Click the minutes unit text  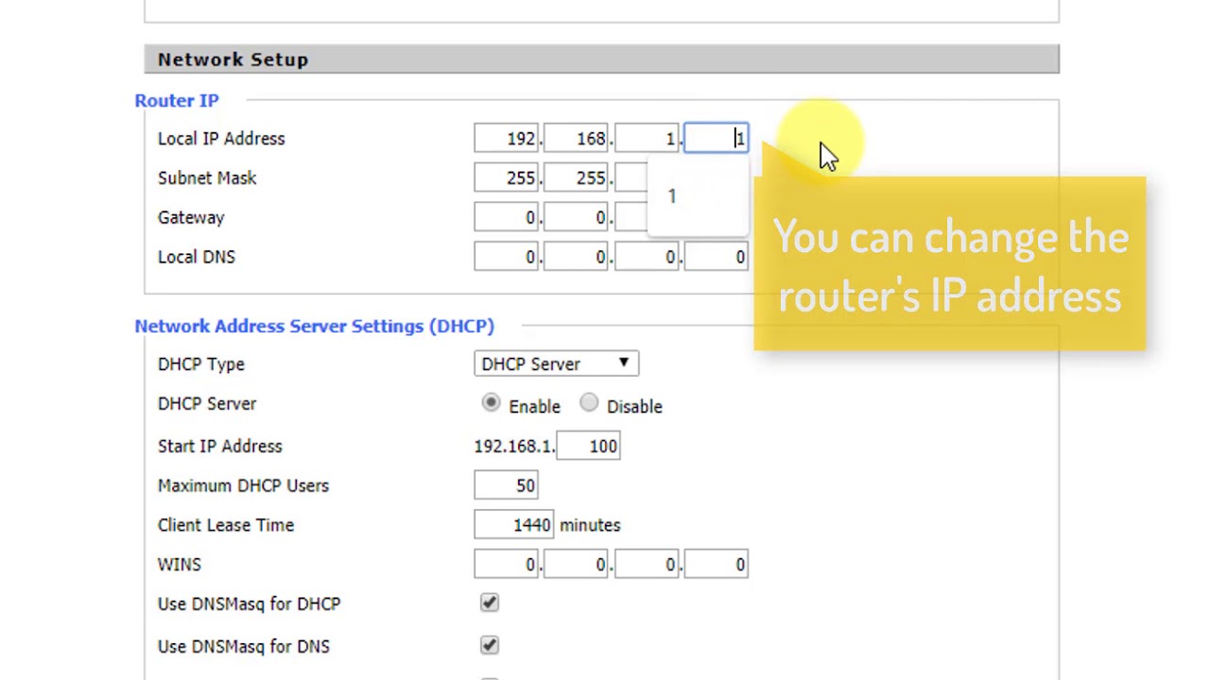click(590, 525)
